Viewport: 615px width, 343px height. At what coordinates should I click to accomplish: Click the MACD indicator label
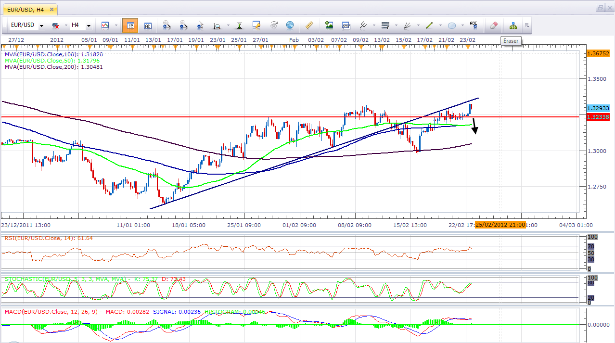click(x=77, y=312)
